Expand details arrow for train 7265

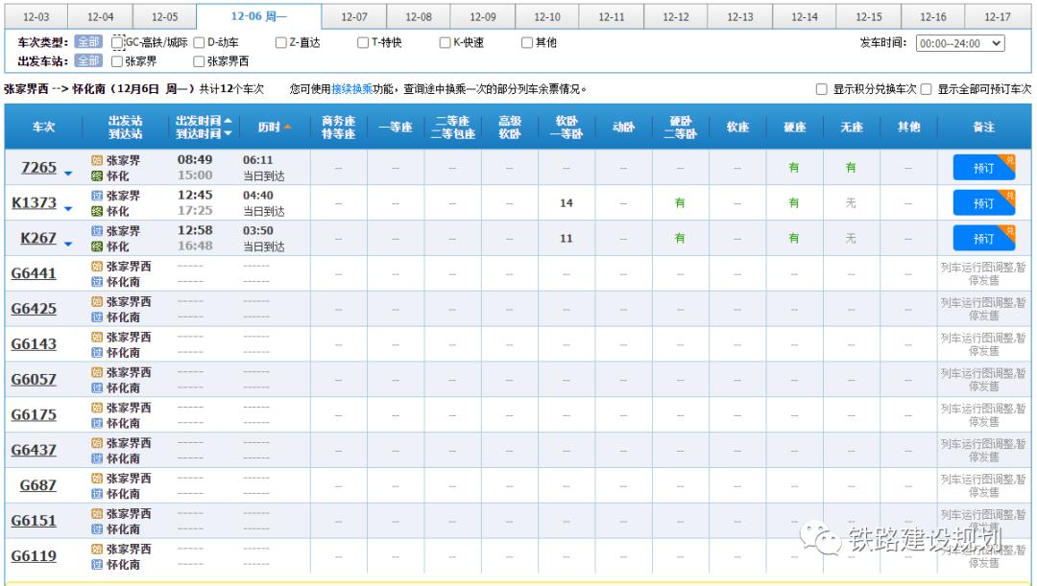[x=67, y=171]
